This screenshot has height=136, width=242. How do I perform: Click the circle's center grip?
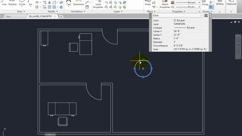coord(143,68)
